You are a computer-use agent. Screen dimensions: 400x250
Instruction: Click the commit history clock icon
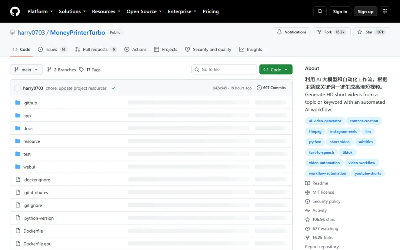[259, 88]
